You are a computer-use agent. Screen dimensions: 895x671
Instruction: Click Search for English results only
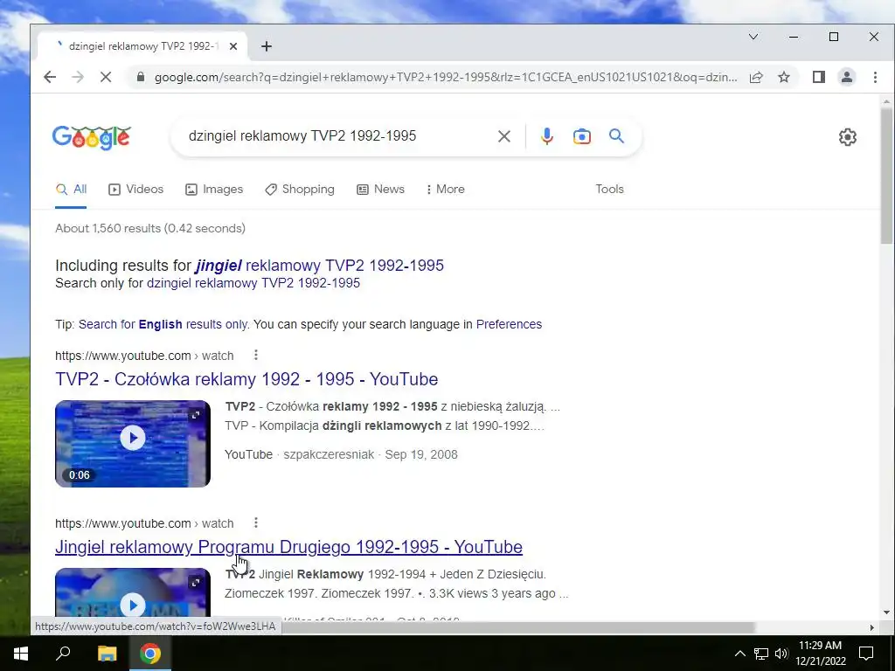(163, 324)
